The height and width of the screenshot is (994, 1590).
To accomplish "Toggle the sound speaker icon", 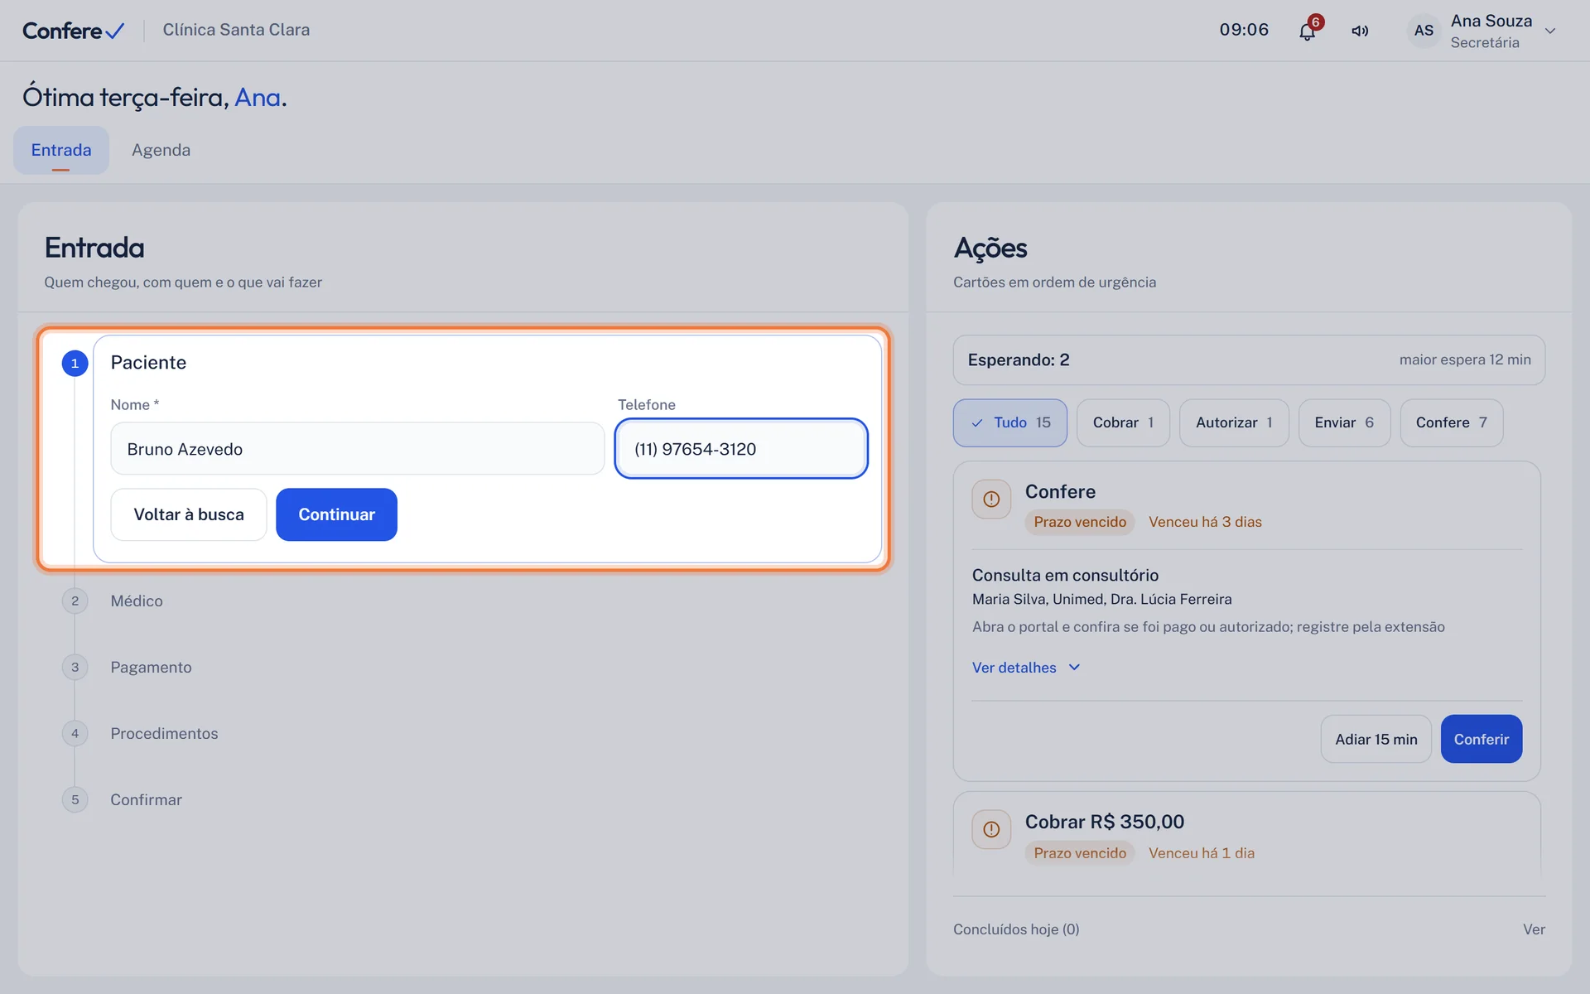I will coord(1360,31).
